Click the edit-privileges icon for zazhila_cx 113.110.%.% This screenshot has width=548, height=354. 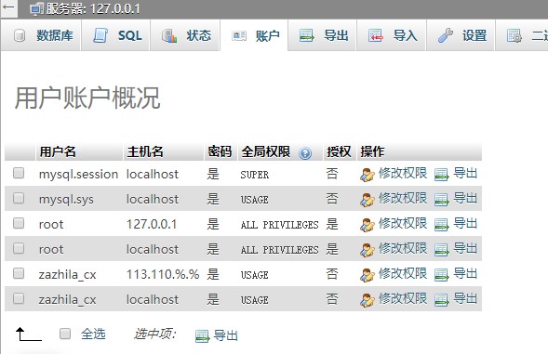click(368, 275)
